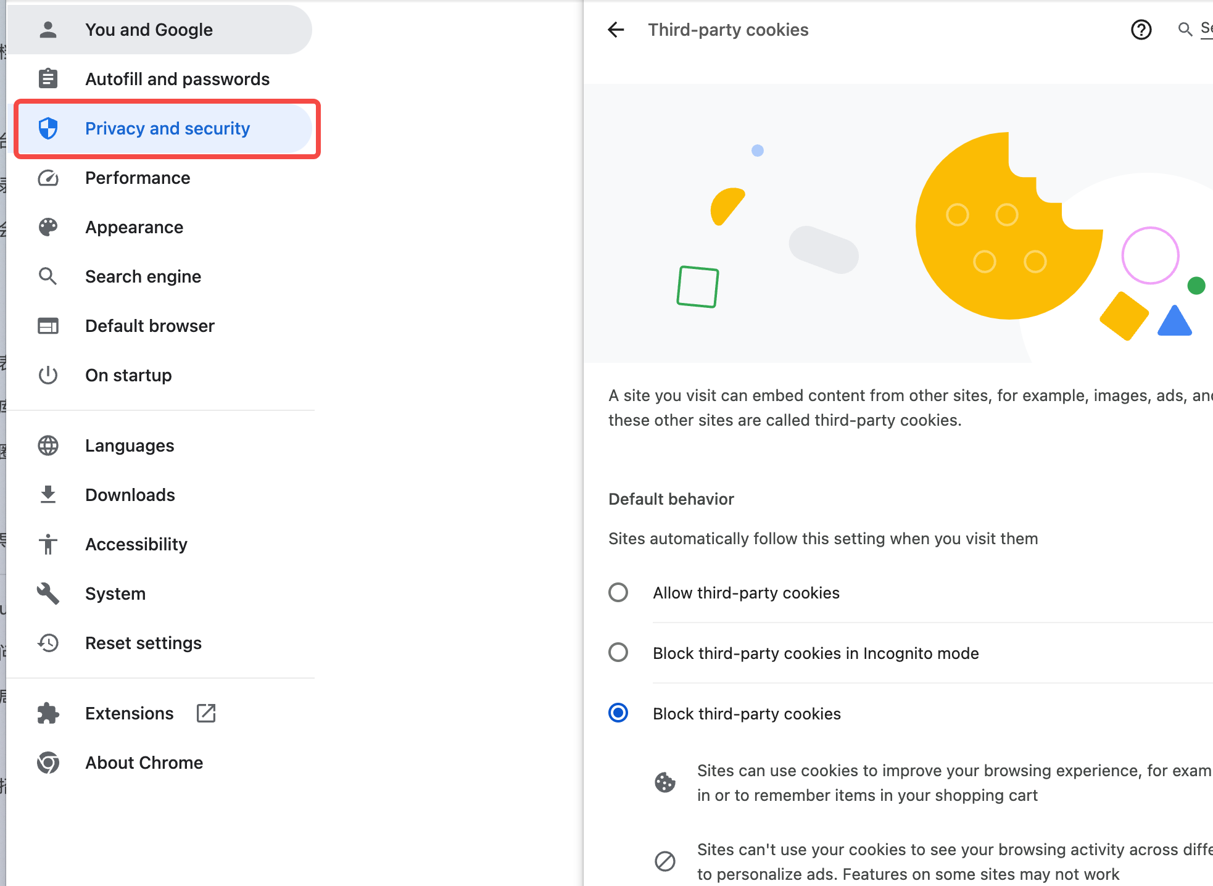Click the System wrench icon
1213x886 pixels.
click(x=48, y=594)
